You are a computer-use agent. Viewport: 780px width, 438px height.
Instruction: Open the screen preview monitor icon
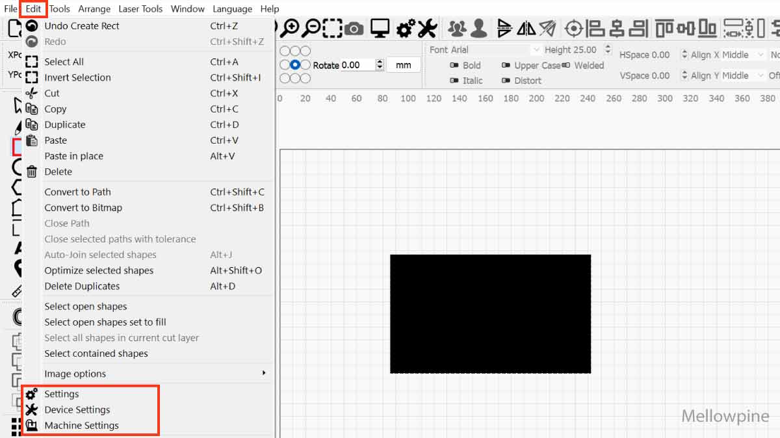click(x=379, y=28)
